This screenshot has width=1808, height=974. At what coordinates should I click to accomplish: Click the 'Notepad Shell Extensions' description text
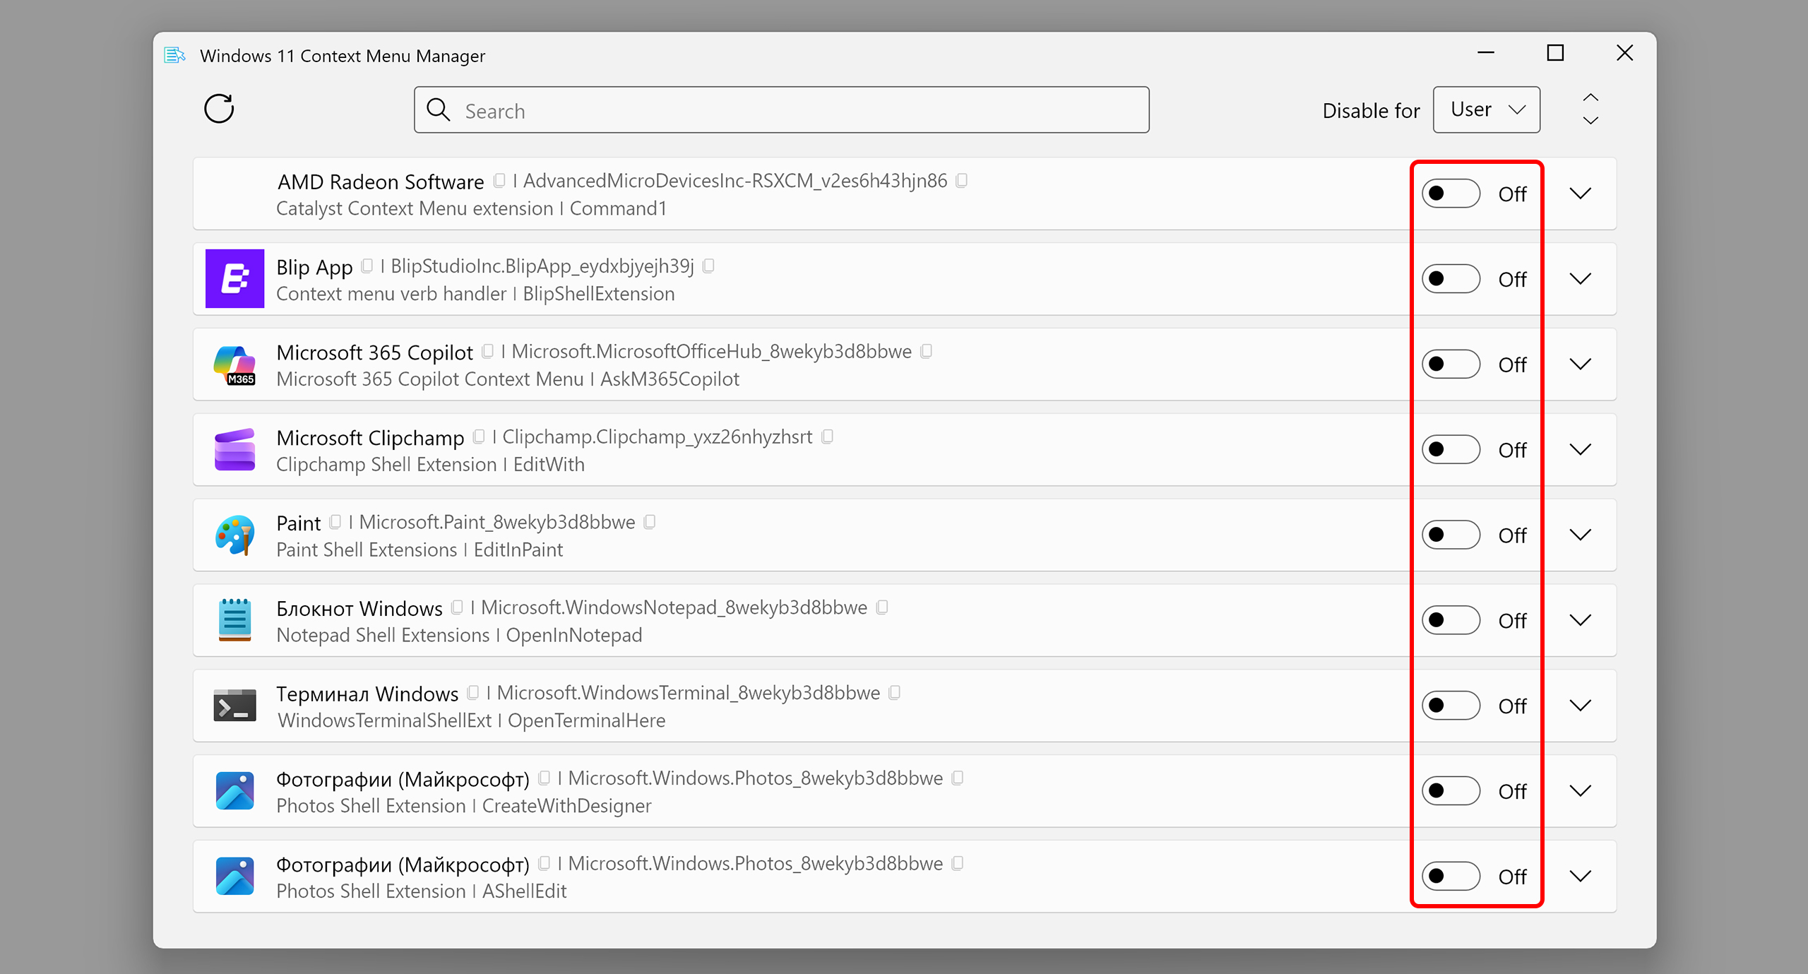[383, 636]
